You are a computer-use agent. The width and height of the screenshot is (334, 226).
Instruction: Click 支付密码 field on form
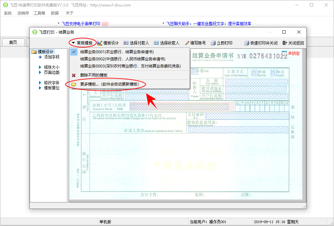point(247,117)
